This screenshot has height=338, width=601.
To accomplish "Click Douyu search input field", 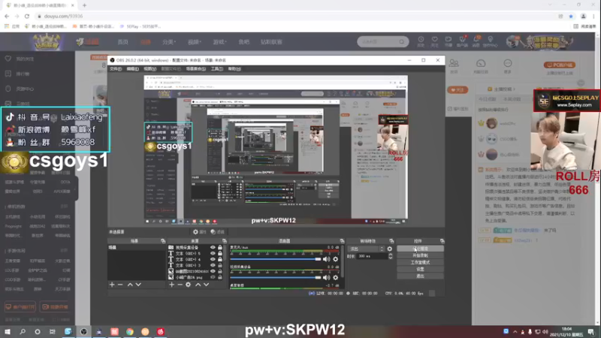I will pyautogui.click(x=379, y=42).
